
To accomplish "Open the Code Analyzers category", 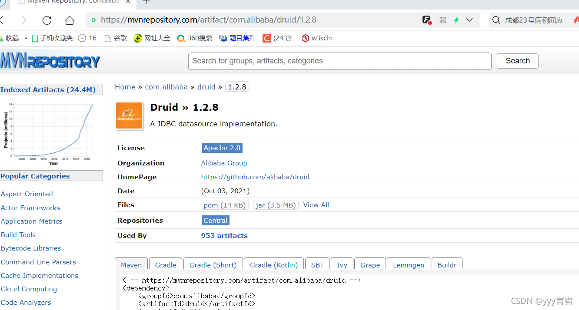I will coord(26,303).
